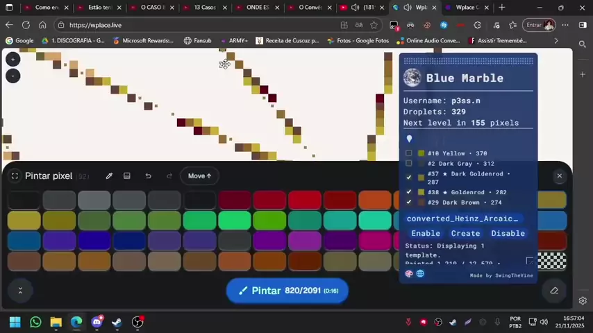Close the paint pixel panel

[x=559, y=176]
